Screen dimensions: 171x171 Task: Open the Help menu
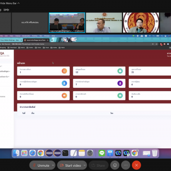click(x=6, y=9)
